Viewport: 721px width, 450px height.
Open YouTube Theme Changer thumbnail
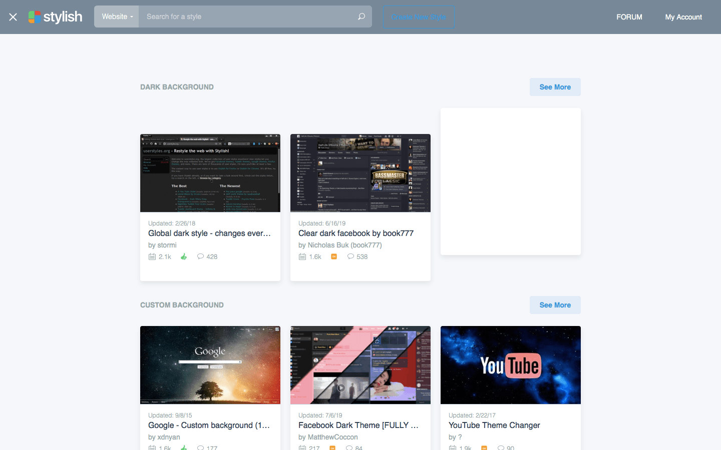(511, 365)
